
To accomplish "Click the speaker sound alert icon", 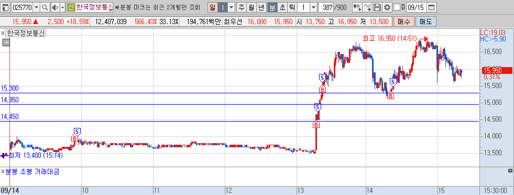I will click(x=56, y=7).
